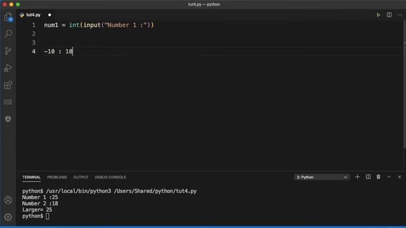This screenshot has width=406, height=228.
Task: Switch to the DEBUG CONSOLE tab
Action: (110, 177)
